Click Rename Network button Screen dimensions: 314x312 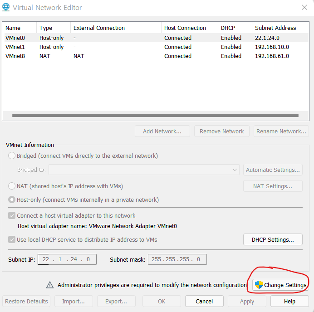pyautogui.click(x=281, y=131)
